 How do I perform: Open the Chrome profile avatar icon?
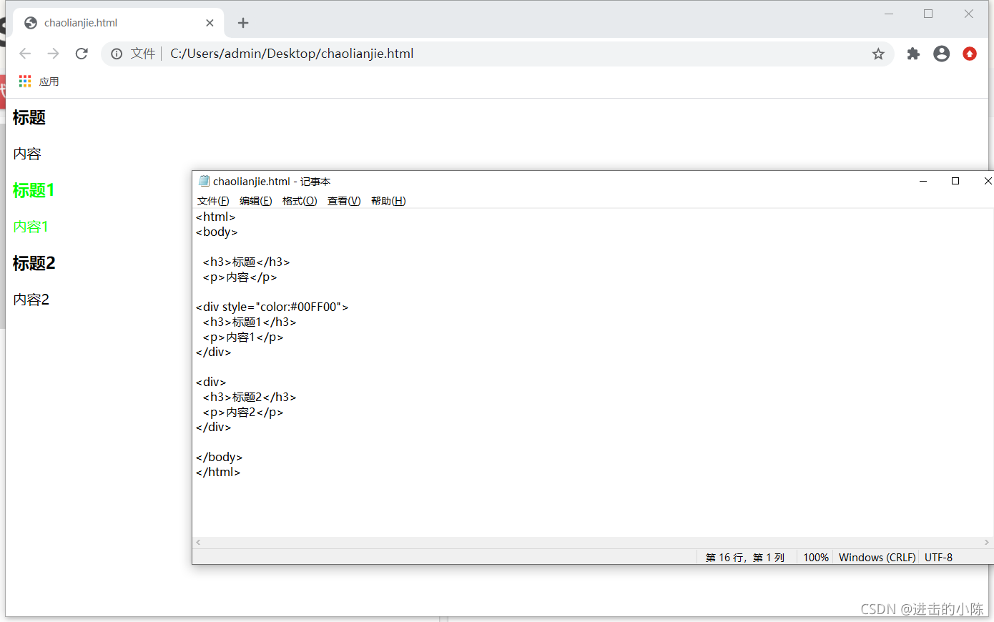[942, 54]
